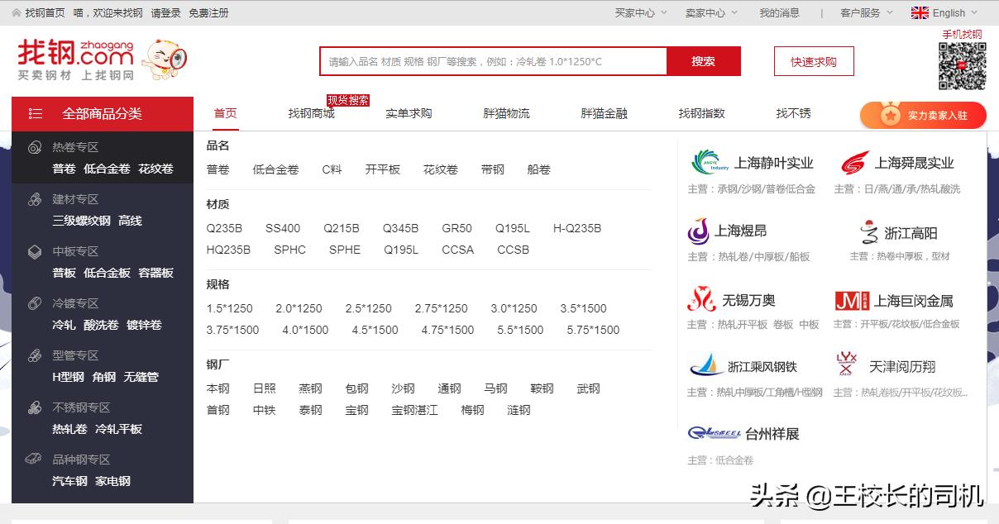Open the 台州祥展 company logo
This screenshot has width=999, height=524.
(x=714, y=433)
